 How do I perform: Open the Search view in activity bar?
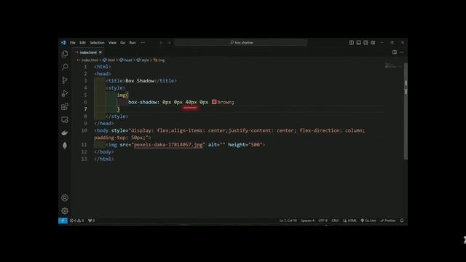click(65, 67)
